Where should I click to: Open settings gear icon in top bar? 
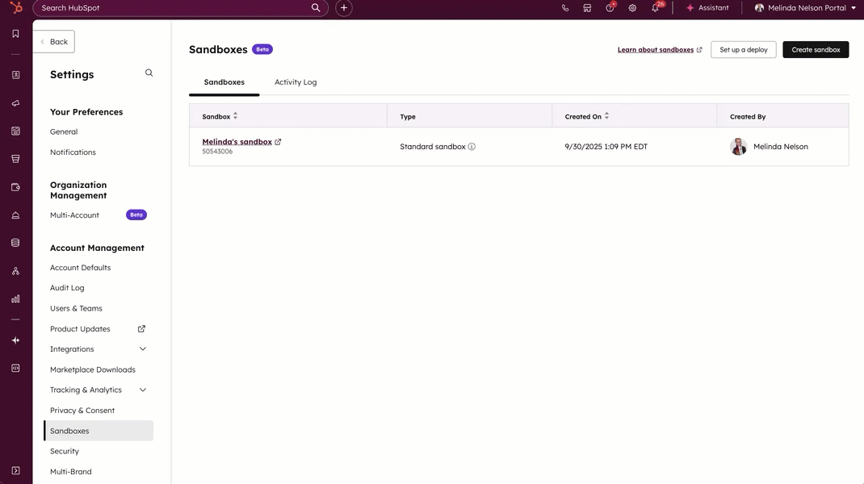click(x=632, y=8)
